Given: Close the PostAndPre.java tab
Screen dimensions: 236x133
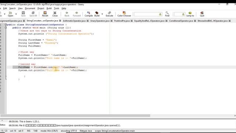Looking at the screenshot, I should [132, 21].
